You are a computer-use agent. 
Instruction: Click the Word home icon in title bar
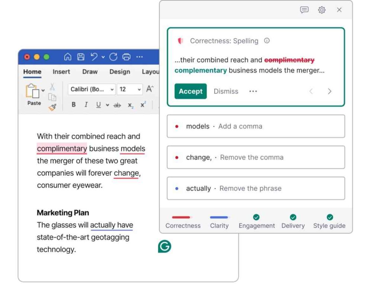[x=68, y=57]
